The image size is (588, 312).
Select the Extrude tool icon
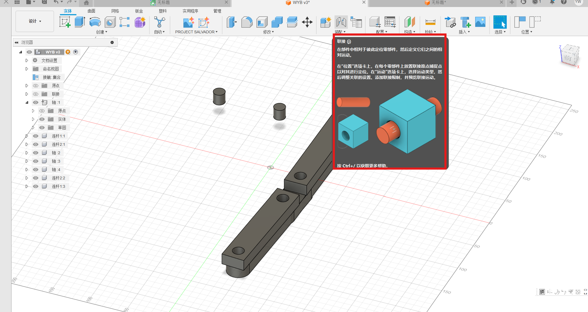click(80, 22)
